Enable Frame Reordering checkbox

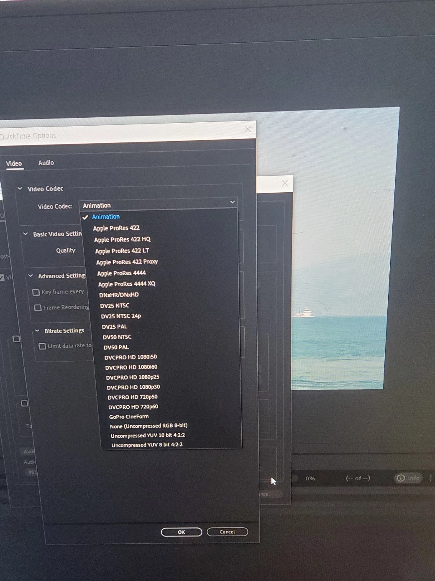point(38,308)
